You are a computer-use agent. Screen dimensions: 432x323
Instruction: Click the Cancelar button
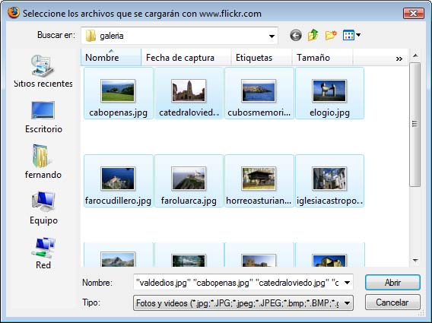[392, 302]
